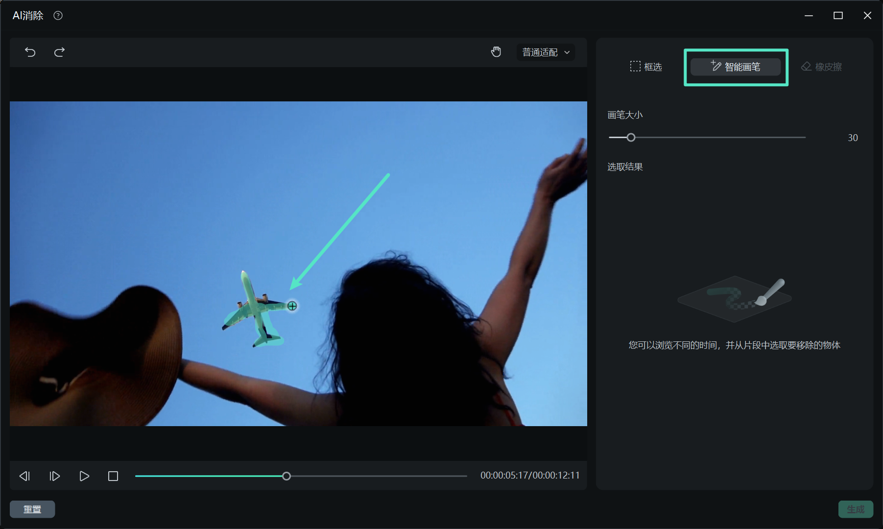Screen dimensions: 883x529
Task: Select the hand pan tool
Action: click(x=496, y=52)
